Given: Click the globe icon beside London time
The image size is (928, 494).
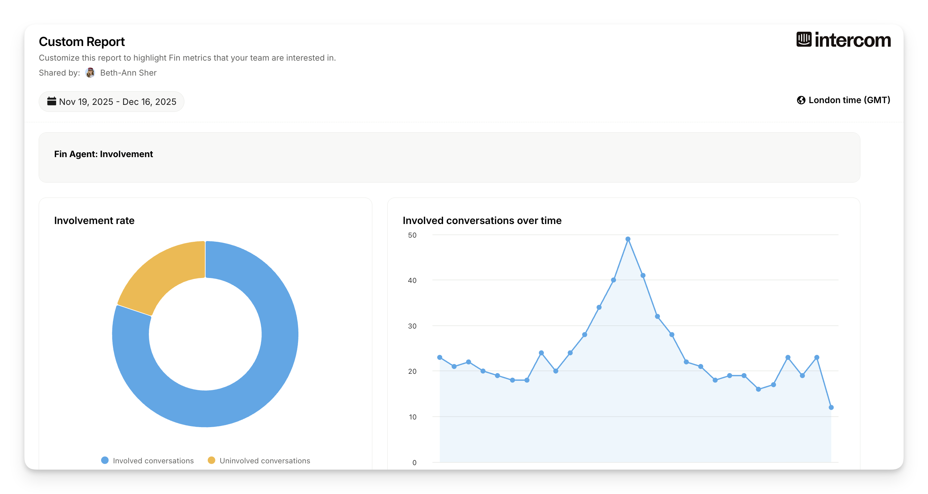Looking at the screenshot, I should (x=801, y=100).
